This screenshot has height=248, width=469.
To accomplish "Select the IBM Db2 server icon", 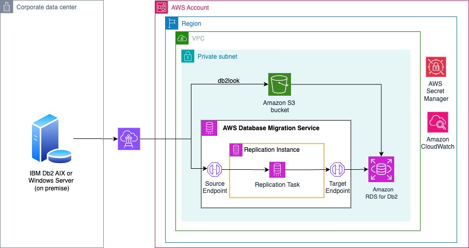I will tap(52, 138).
